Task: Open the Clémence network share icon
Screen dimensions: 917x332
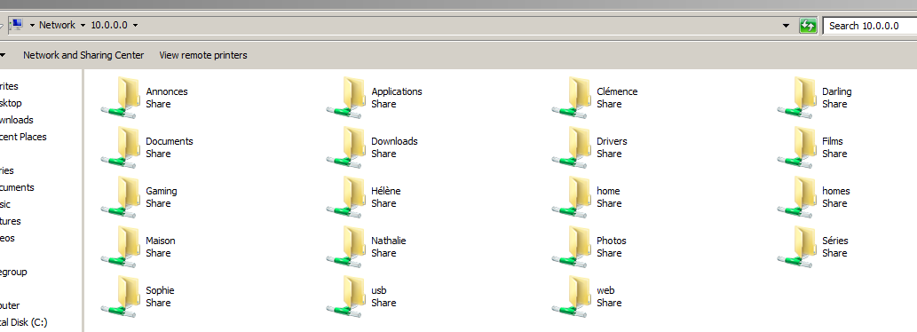Action: [x=571, y=98]
